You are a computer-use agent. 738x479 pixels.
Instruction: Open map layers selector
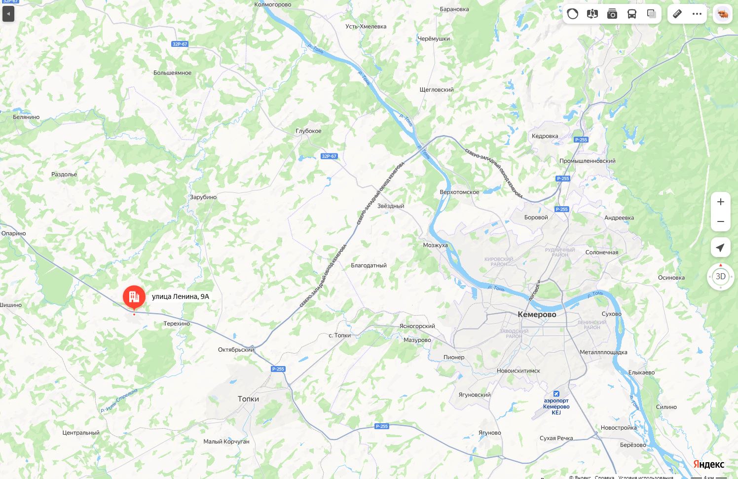coord(652,14)
